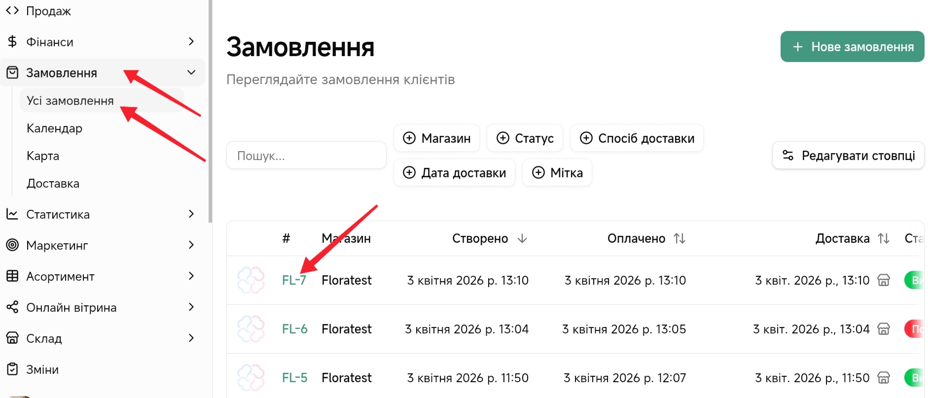Open the Календар orders view

point(54,129)
